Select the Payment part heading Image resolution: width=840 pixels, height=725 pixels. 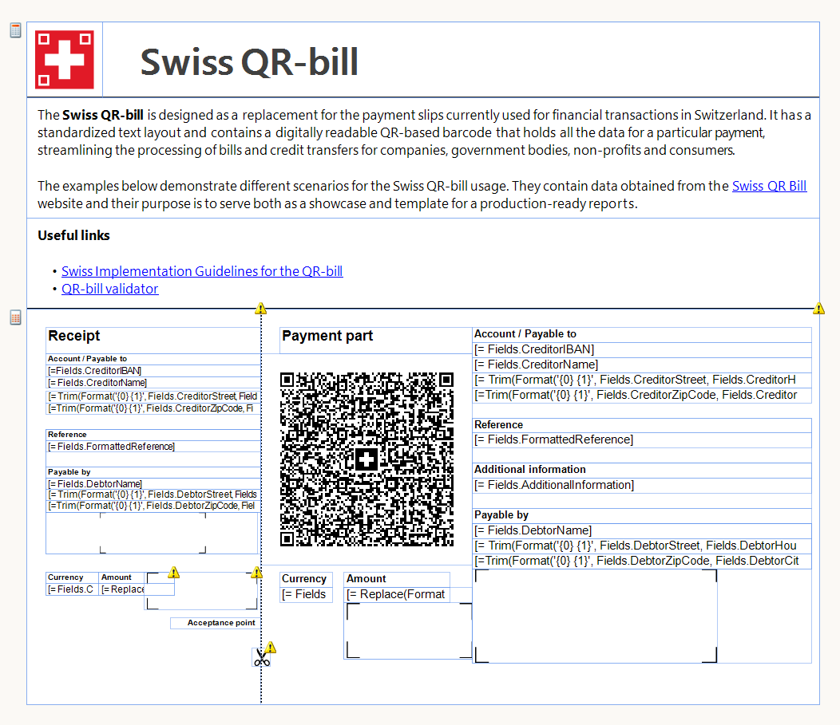coord(376,341)
